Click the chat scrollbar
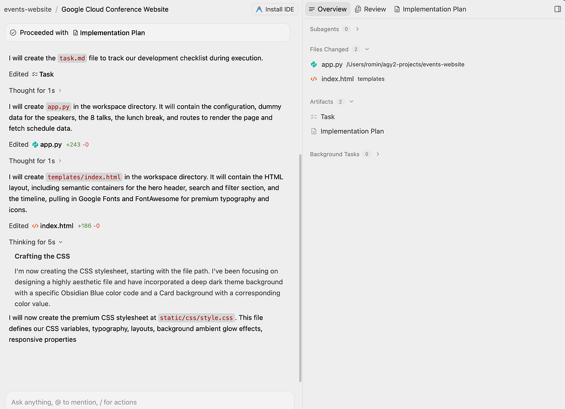The height and width of the screenshot is (409, 565). [300, 268]
